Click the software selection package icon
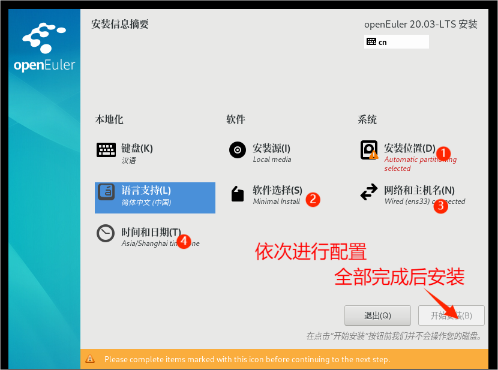This screenshot has width=498, height=370. point(238,194)
